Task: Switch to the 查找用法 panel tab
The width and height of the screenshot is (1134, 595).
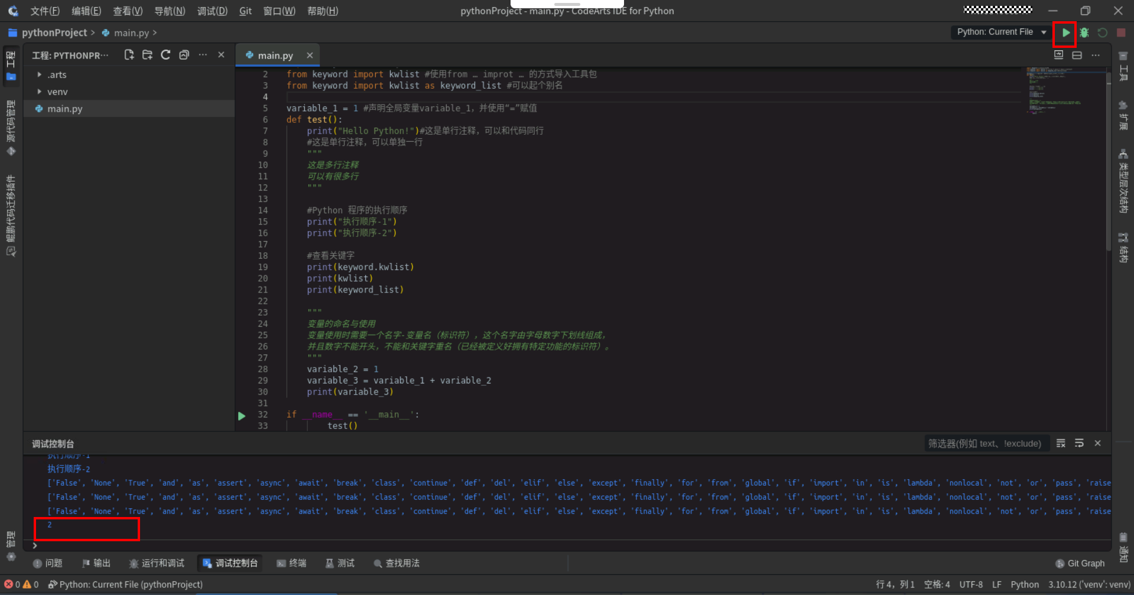Action: 397,563
